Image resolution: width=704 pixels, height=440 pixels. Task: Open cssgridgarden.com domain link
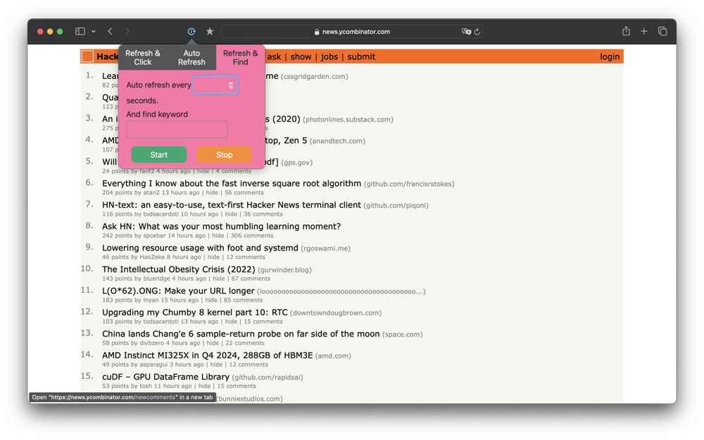(x=314, y=77)
